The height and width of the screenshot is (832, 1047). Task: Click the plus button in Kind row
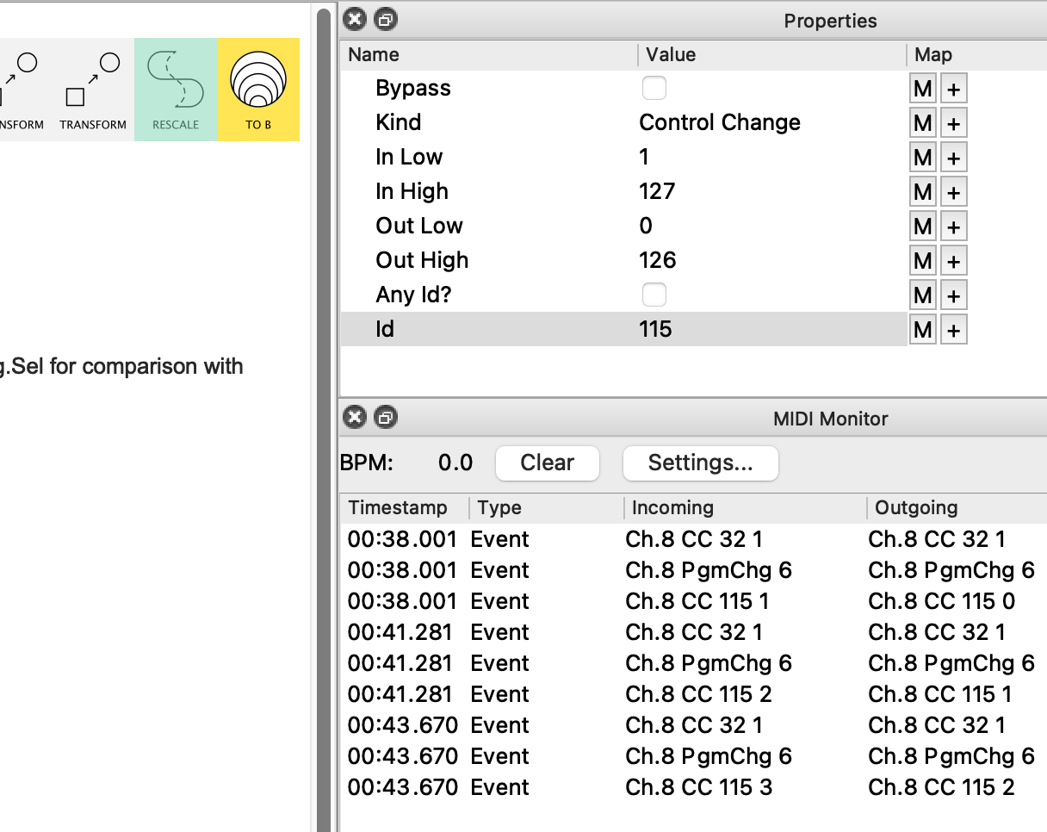953,123
